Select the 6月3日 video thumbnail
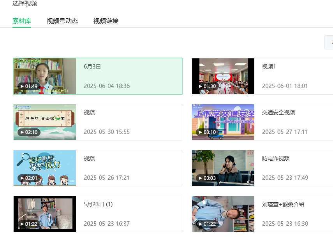This screenshot has height=249, width=333. pyautogui.click(x=45, y=76)
